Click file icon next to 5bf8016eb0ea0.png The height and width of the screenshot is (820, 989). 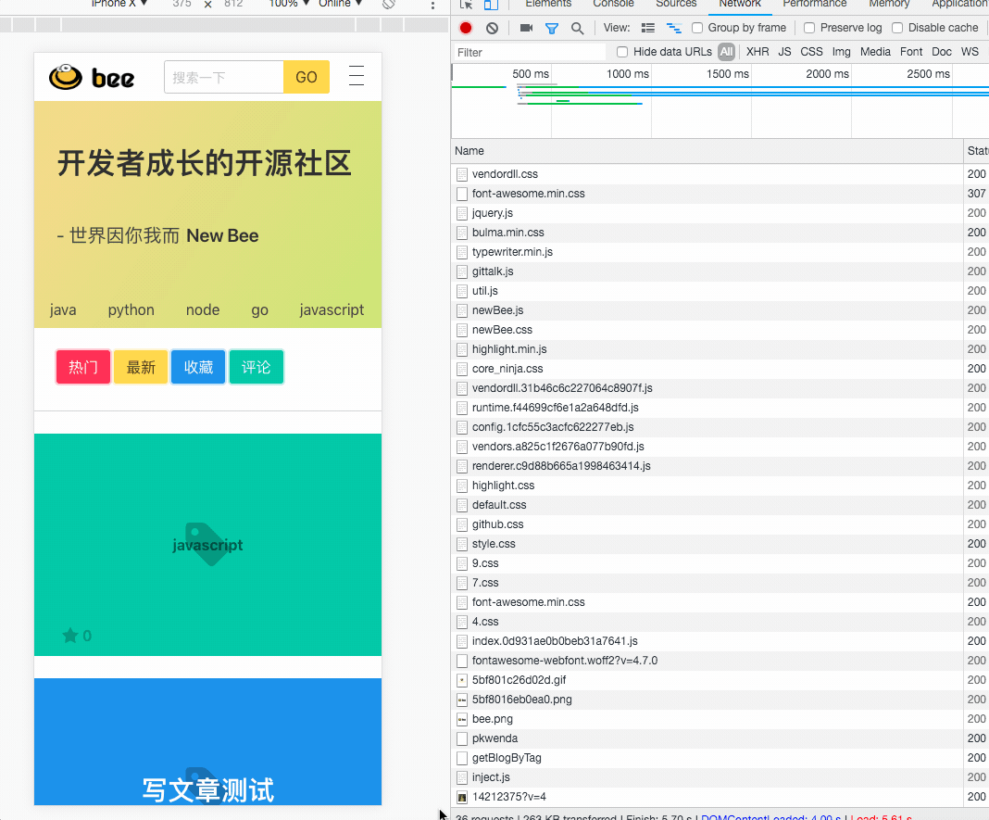(462, 700)
